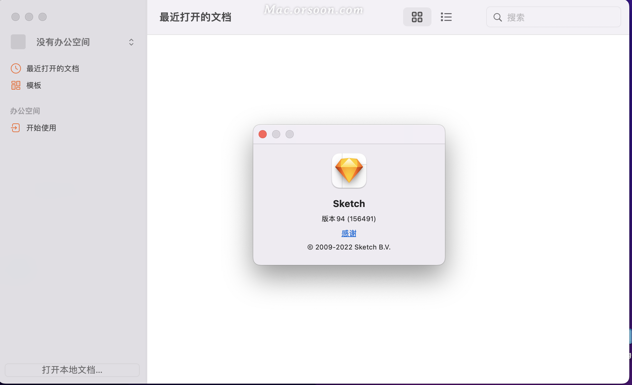Click the Sketch name in About dialog
632x385 pixels.
[349, 204]
